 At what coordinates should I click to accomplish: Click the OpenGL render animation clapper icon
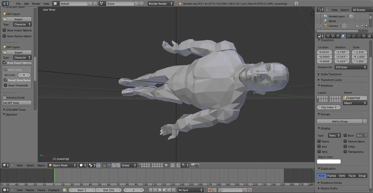click(x=197, y=165)
